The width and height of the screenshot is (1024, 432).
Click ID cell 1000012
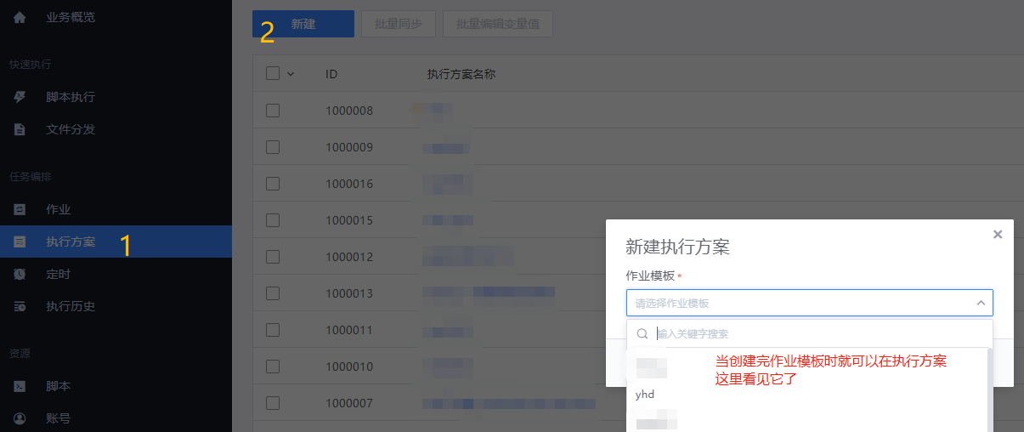click(x=349, y=257)
